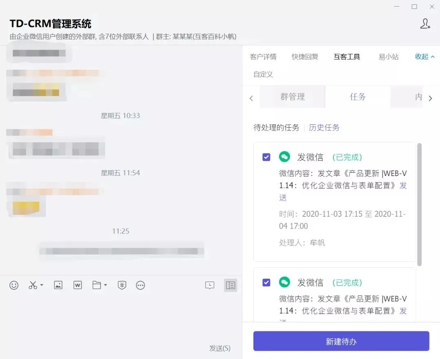Open the 易小站 tab
The width and height of the screenshot is (440, 359).
(388, 57)
